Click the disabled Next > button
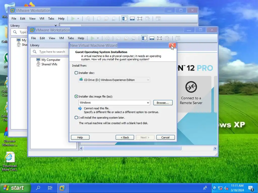Image resolution: width=258 pixels, height=193 pixels. click(x=145, y=137)
